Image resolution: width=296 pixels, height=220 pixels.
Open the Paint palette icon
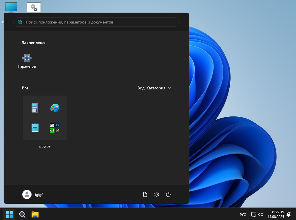(x=54, y=108)
